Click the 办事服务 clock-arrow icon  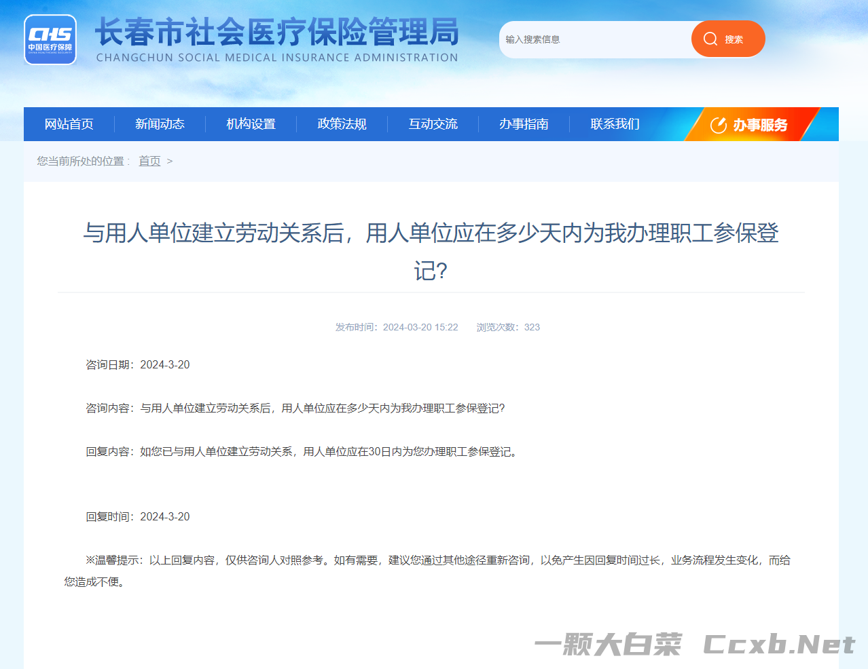tap(718, 125)
